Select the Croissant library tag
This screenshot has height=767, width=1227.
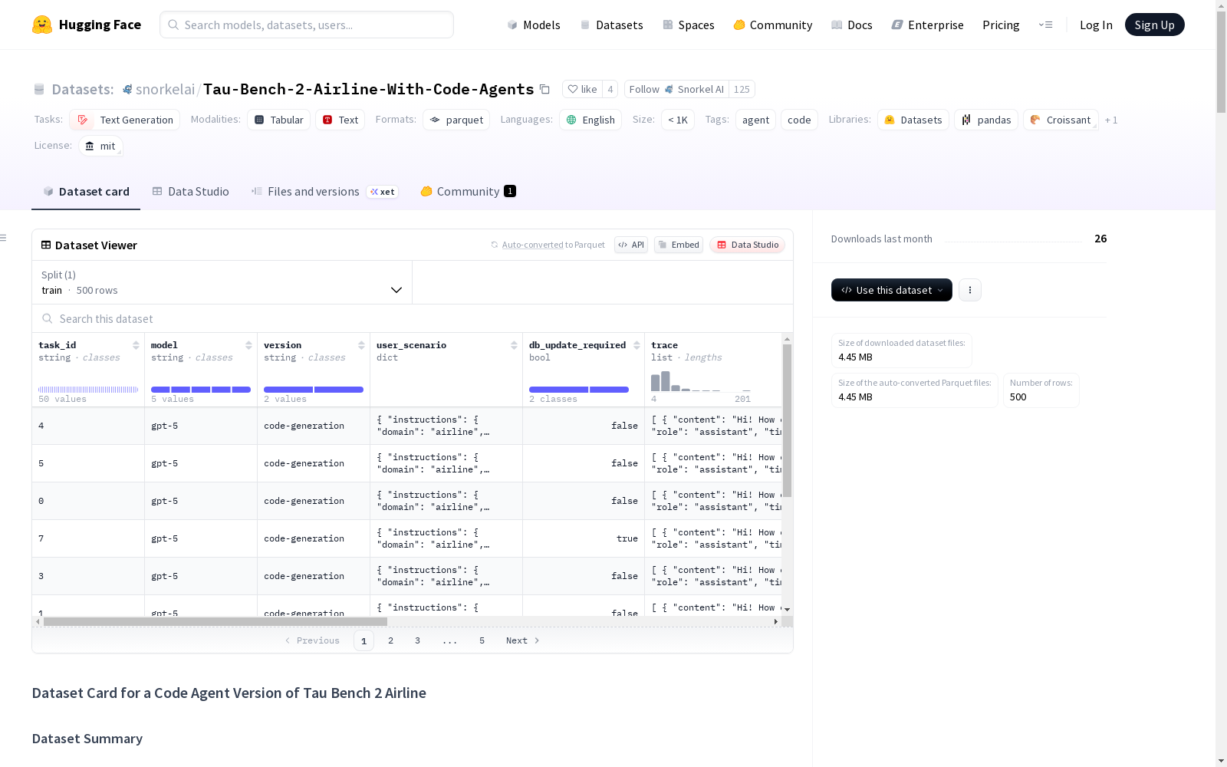click(1061, 120)
